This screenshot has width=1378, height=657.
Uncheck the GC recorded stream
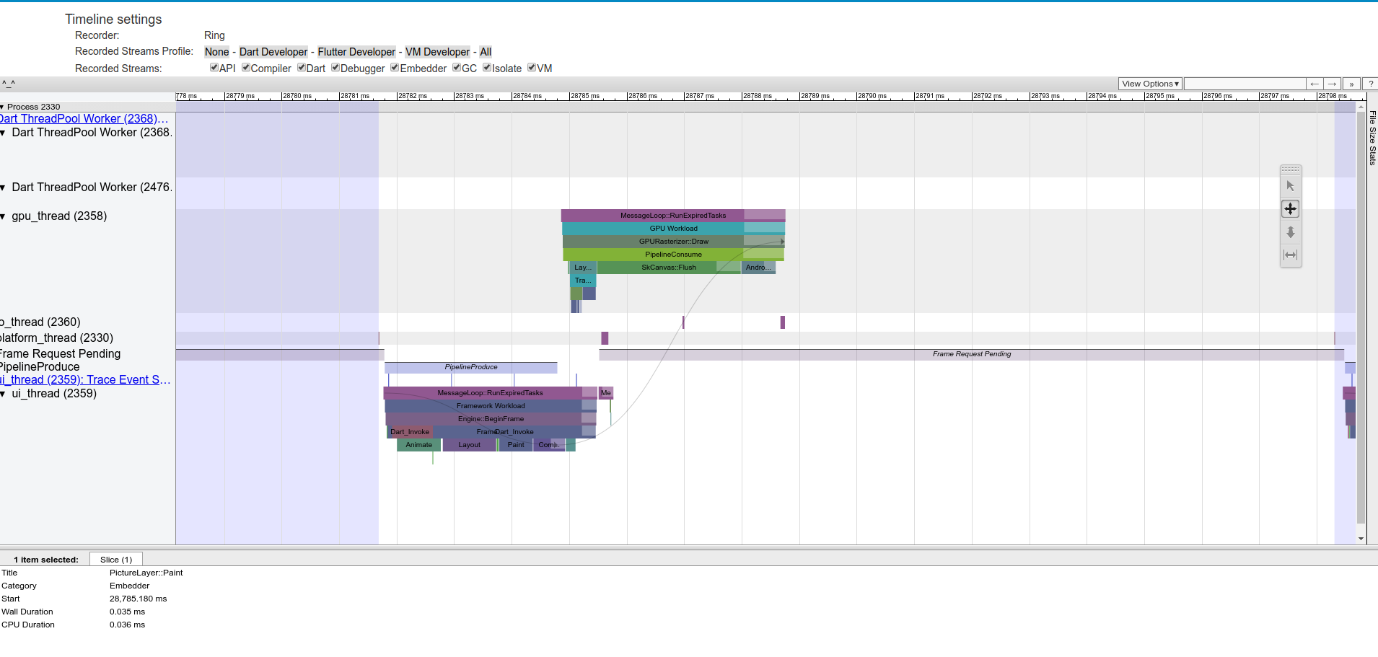[457, 68]
